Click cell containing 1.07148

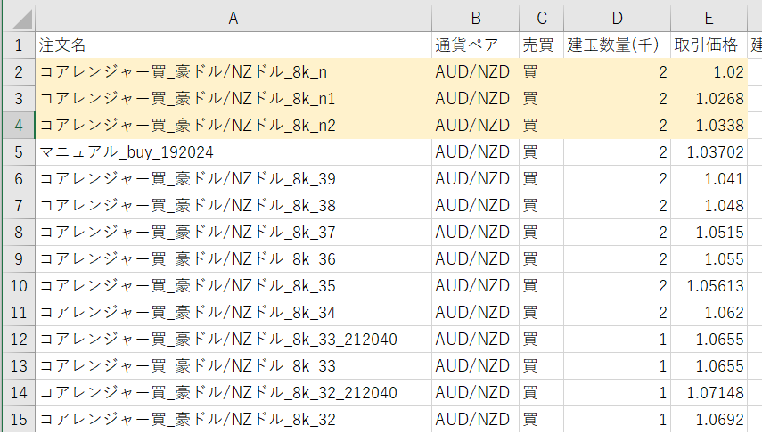tap(709, 393)
